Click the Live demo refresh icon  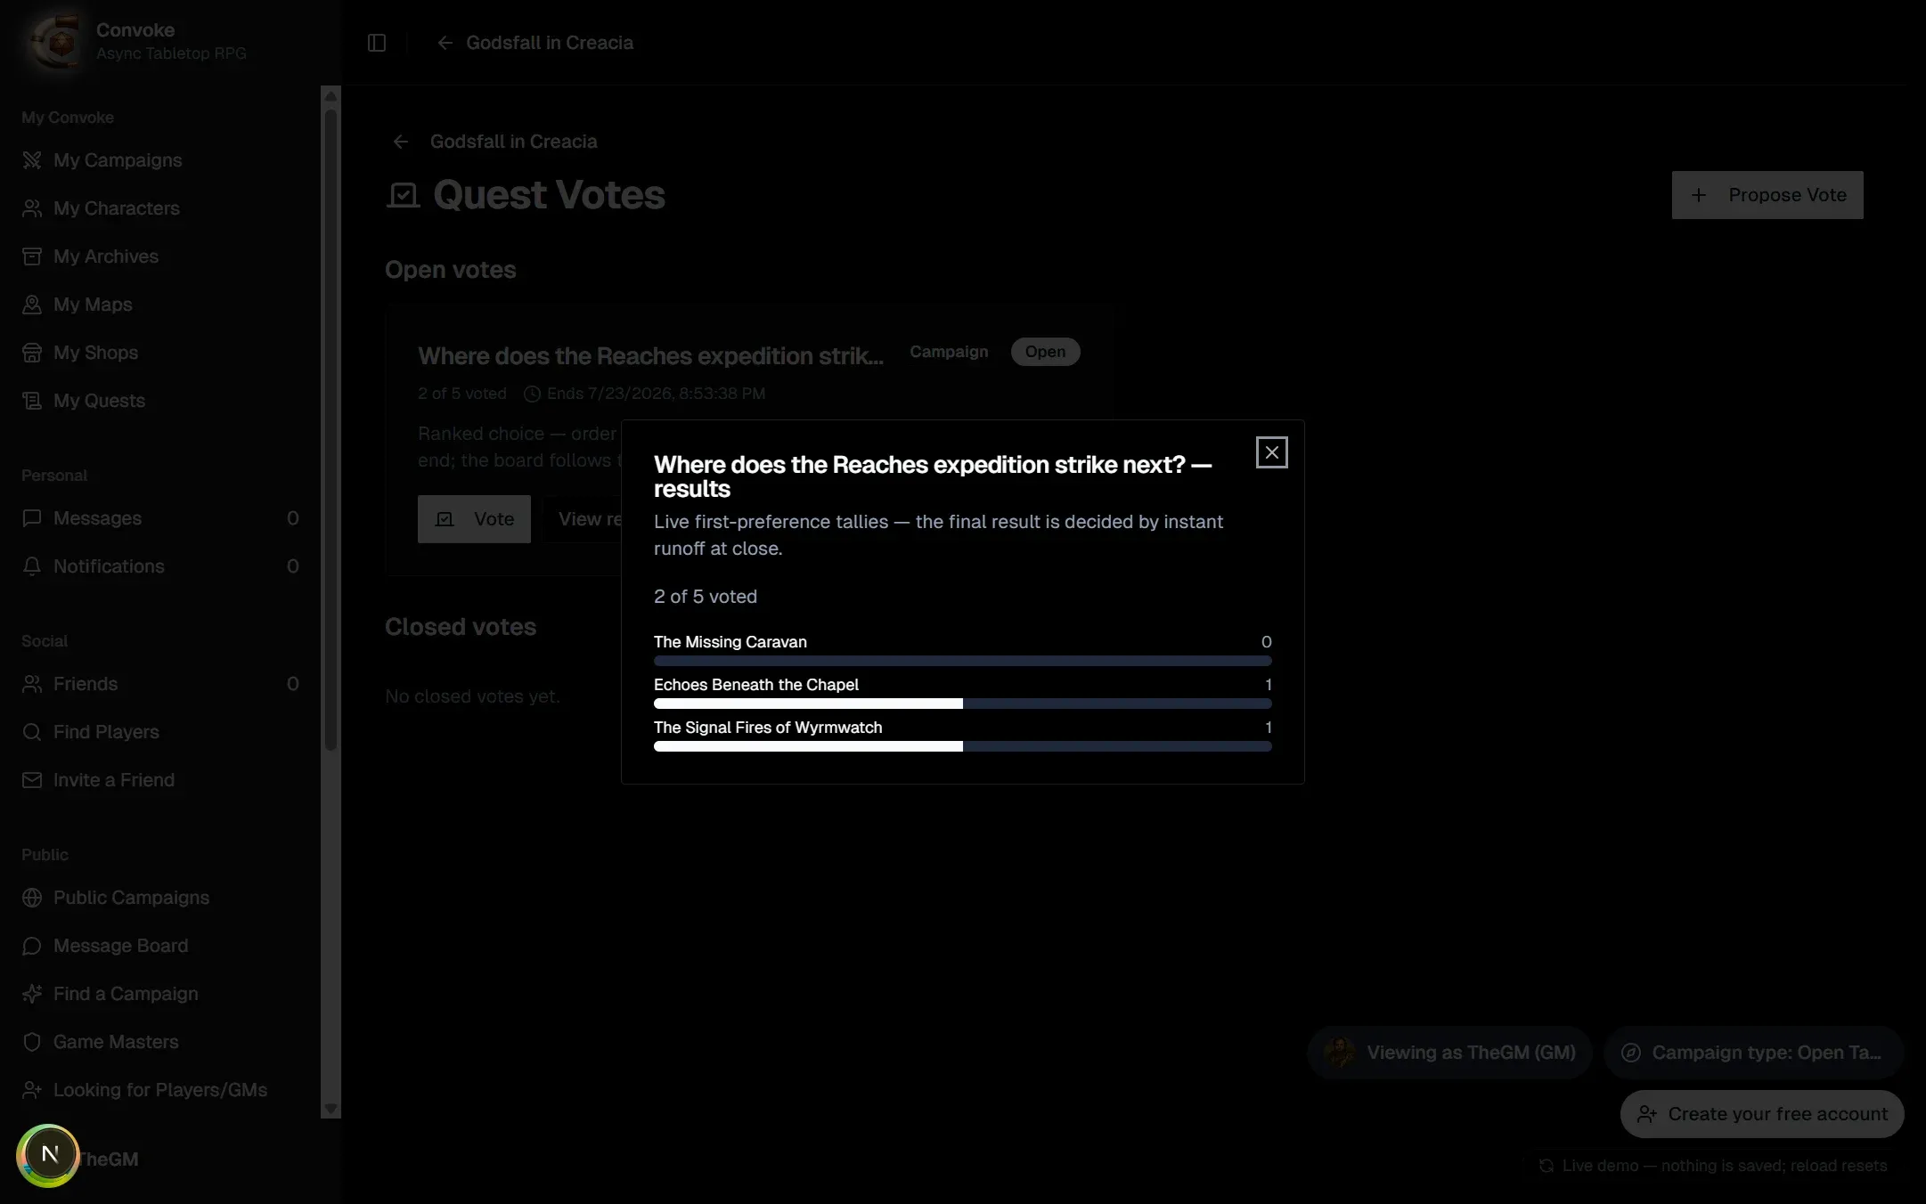1547,1166
